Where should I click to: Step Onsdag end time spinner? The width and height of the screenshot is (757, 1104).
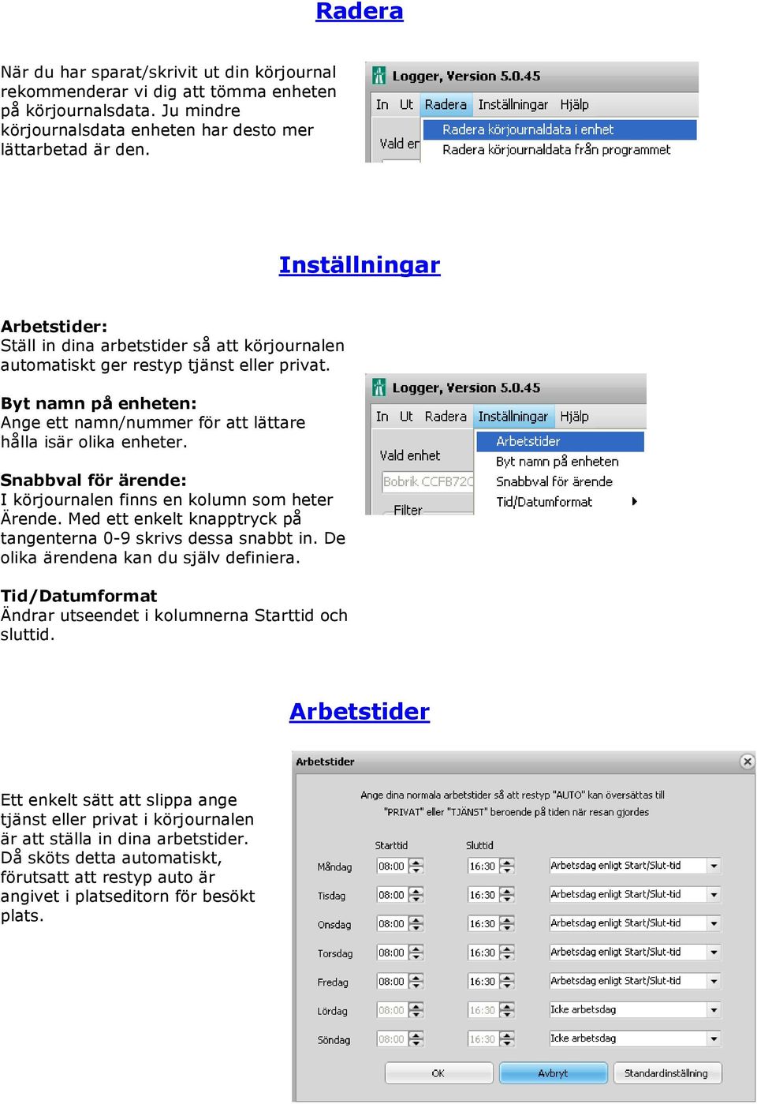(x=508, y=923)
